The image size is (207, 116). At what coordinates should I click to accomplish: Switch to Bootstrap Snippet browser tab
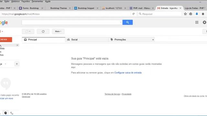86,8
